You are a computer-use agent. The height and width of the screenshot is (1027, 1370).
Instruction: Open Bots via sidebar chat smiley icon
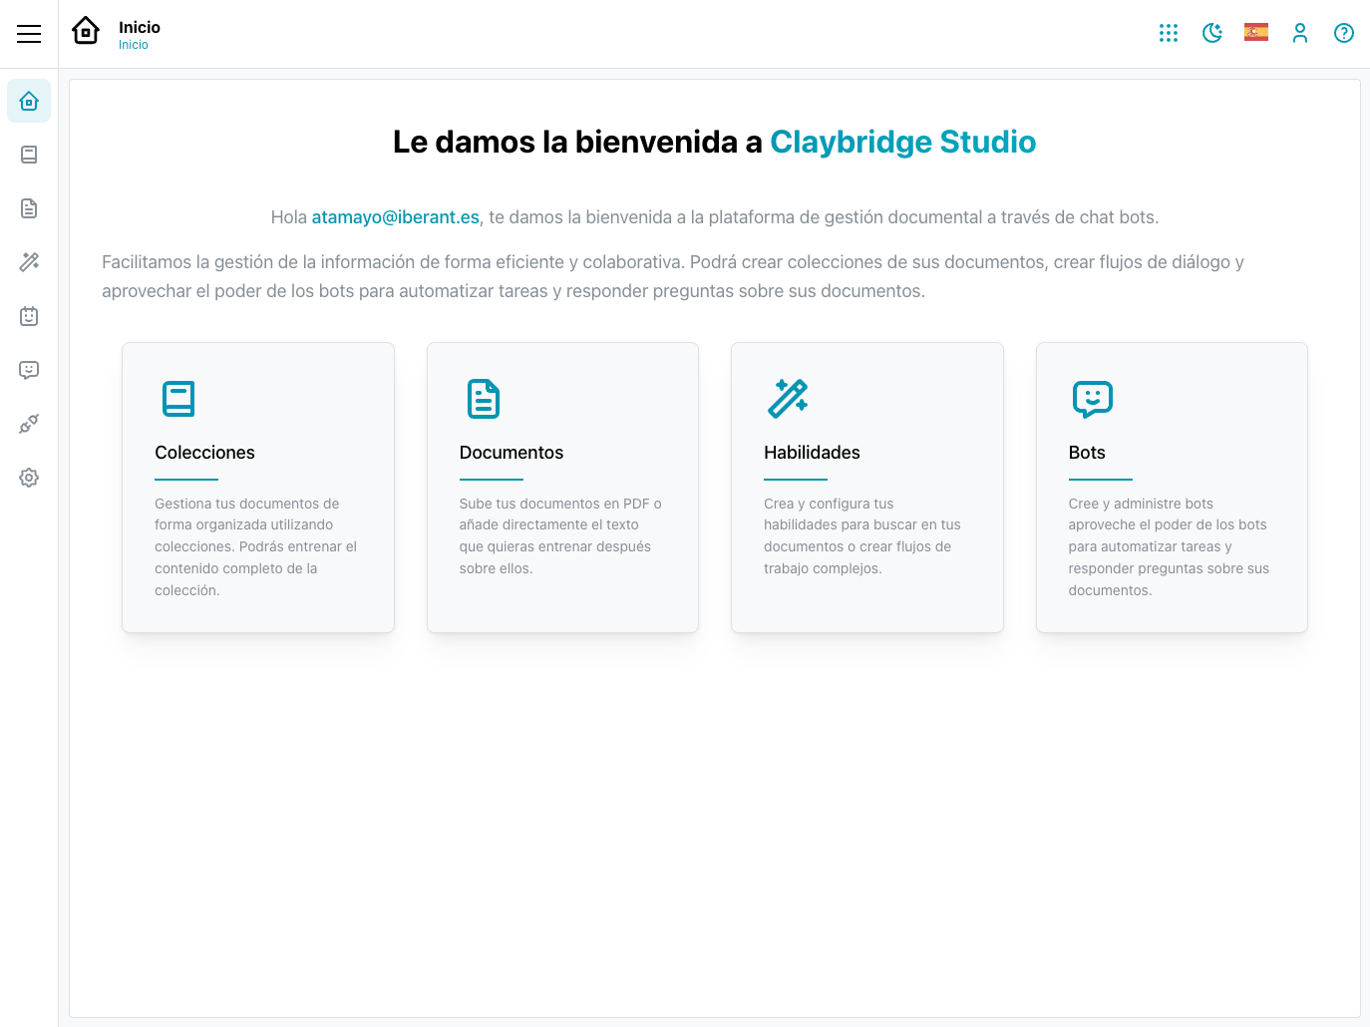[29, 370]
